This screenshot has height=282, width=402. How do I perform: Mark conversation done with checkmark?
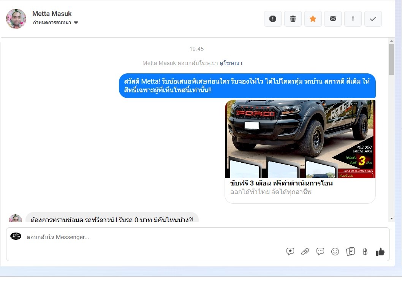click(373, 19)
